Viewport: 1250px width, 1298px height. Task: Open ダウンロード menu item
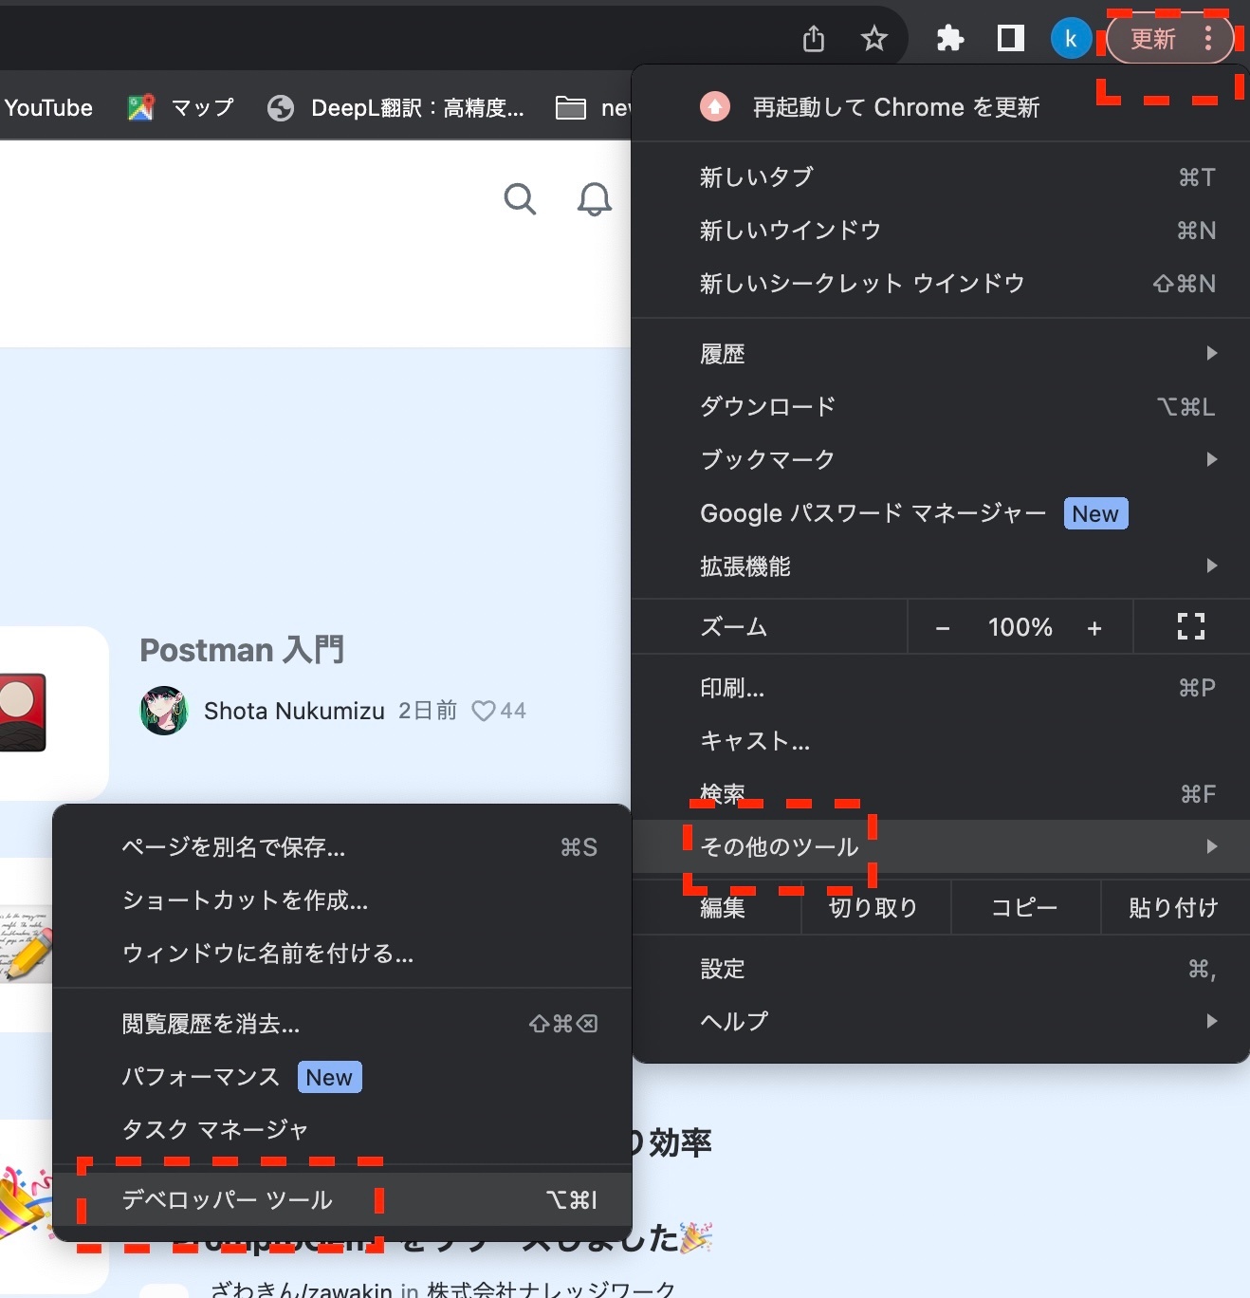[x=940, y=406]
